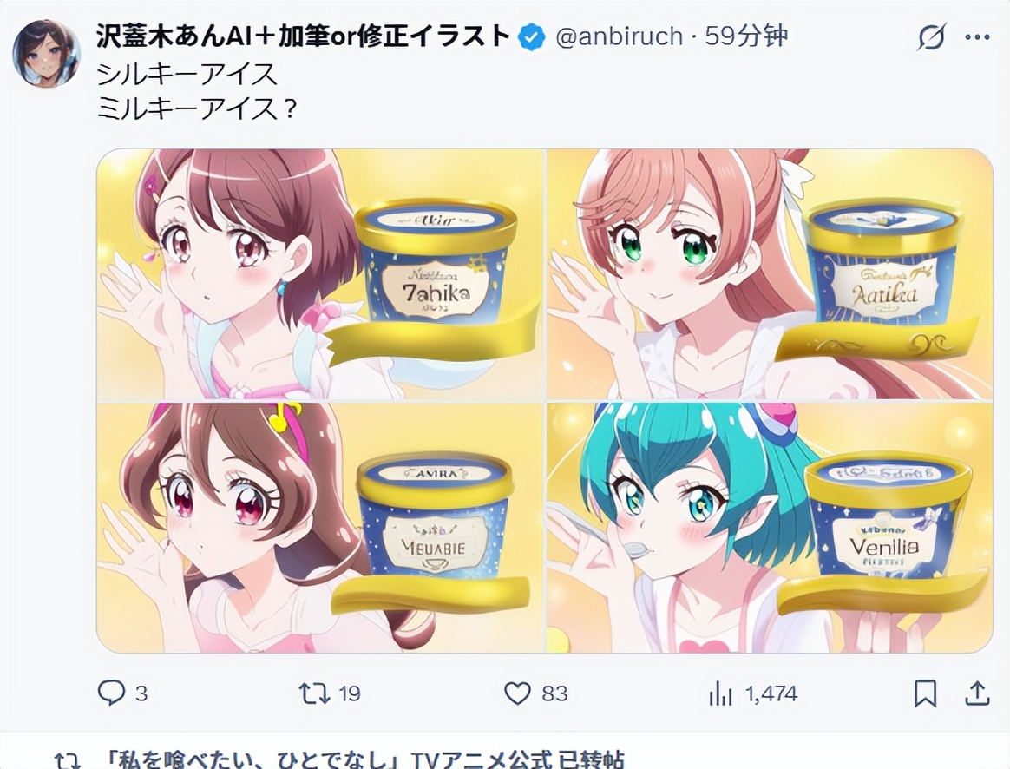The width and height of the screenshot is (1010, 769).
Task: Open the reply comment icon
Action: pyautogui.click(x=111, y=693)
